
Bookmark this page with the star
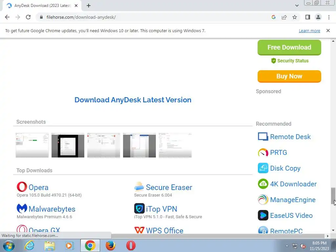pyautogui.click(x=295, y=17)
